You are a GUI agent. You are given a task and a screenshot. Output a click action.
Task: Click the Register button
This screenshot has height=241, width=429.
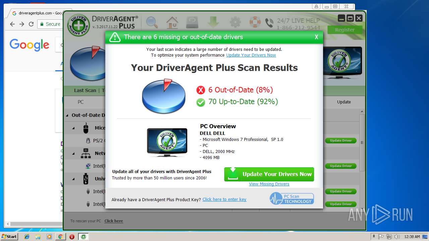(345, 30)
